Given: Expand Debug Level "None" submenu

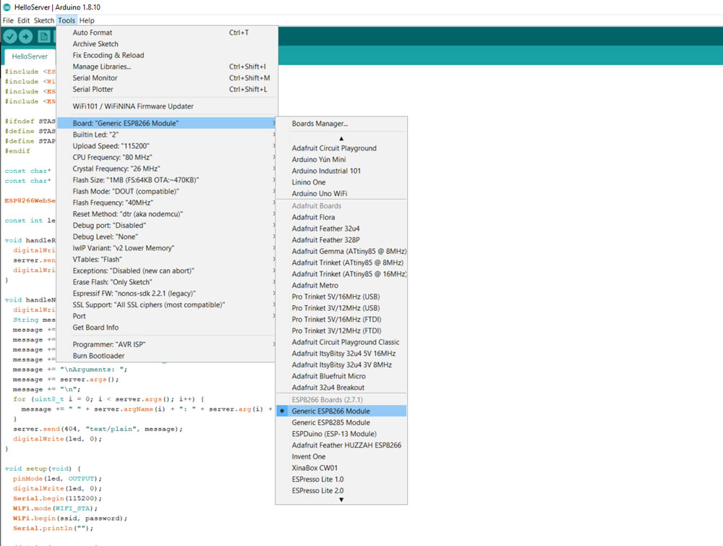Looking at the screenshot, I should (x=167, y=236).
